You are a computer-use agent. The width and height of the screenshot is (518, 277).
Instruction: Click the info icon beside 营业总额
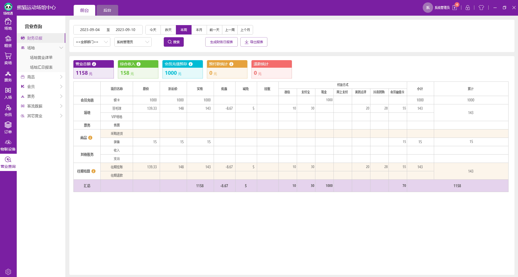94,64
